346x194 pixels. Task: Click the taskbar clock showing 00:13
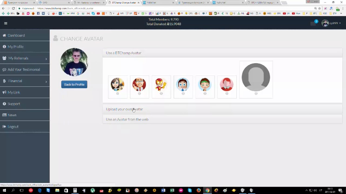(x=330, y=190)
